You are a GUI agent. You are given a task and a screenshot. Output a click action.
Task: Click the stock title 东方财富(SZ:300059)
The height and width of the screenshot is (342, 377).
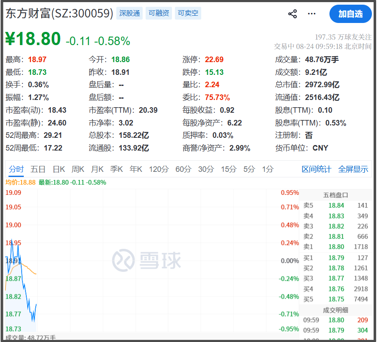(59, 13)
